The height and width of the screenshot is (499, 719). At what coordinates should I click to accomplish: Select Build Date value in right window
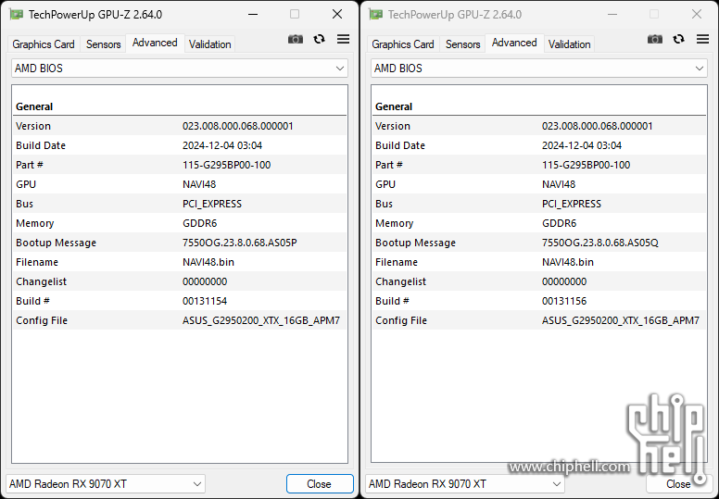coord(582,145)
